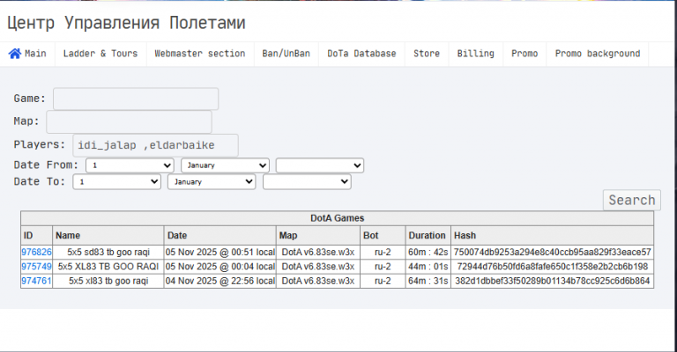Click hash starting with 750074db9253
Image resolution: width=677 pixels, height=352 pixels.
click(x=552, y=252)
